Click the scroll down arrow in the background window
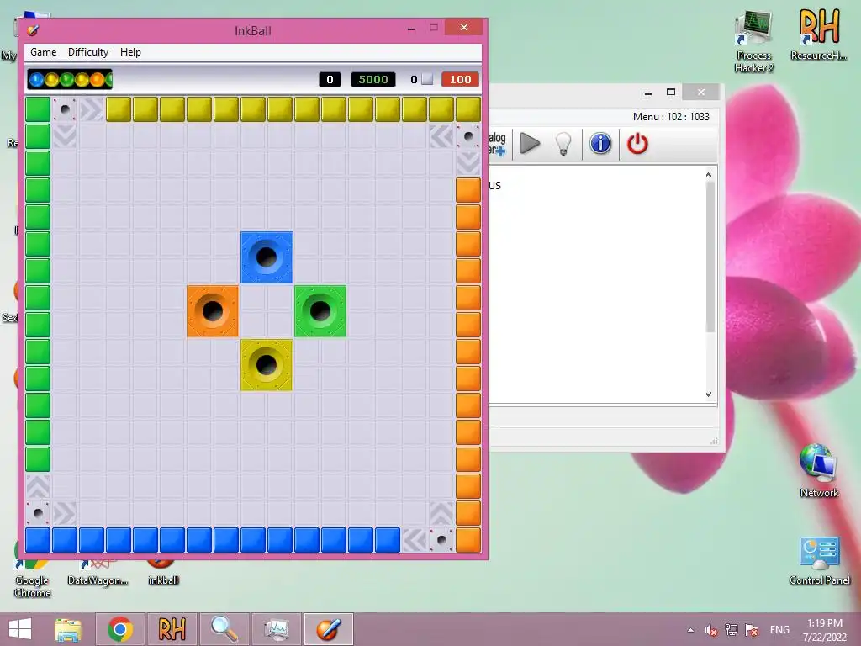This screenshot has width=861, height=646. (709, 394)
